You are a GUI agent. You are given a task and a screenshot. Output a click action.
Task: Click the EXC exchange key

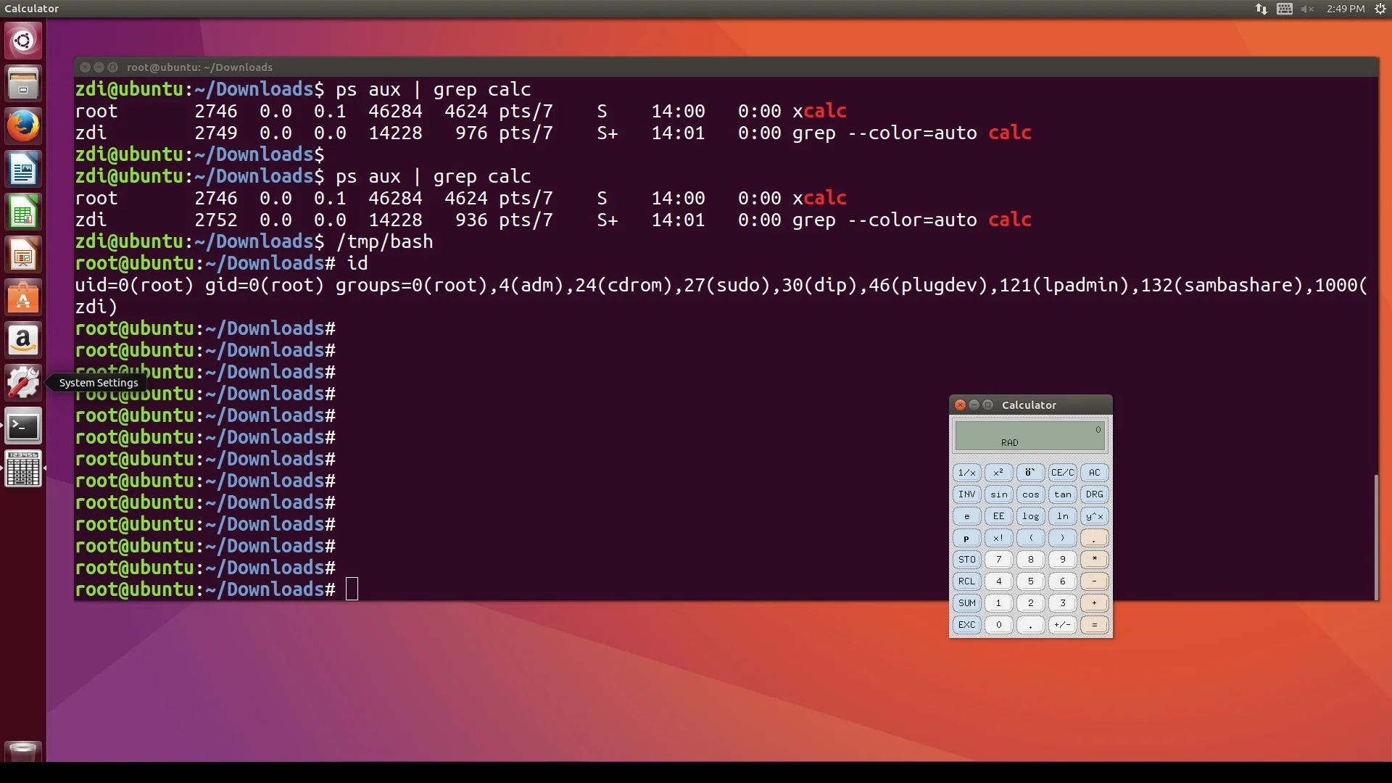coord(967,625)
